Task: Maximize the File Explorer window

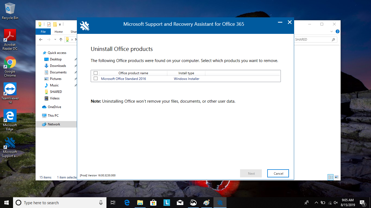Action: [x=322, y=24]
